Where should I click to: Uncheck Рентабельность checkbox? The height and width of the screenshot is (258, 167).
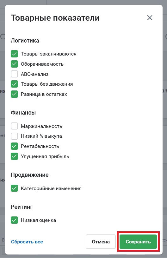tap(15, 146)
